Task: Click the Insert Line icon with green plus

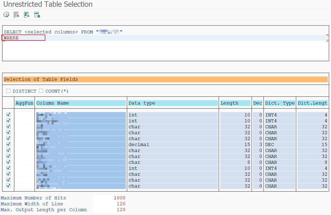Action: [37, 15]
